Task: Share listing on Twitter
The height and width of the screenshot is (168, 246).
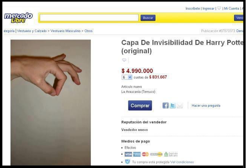Action: (173, 105)
